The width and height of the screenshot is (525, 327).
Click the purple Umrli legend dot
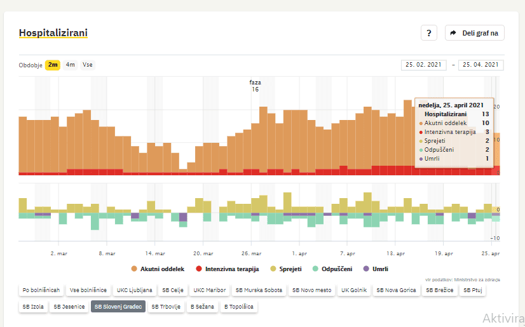point(366,269)
